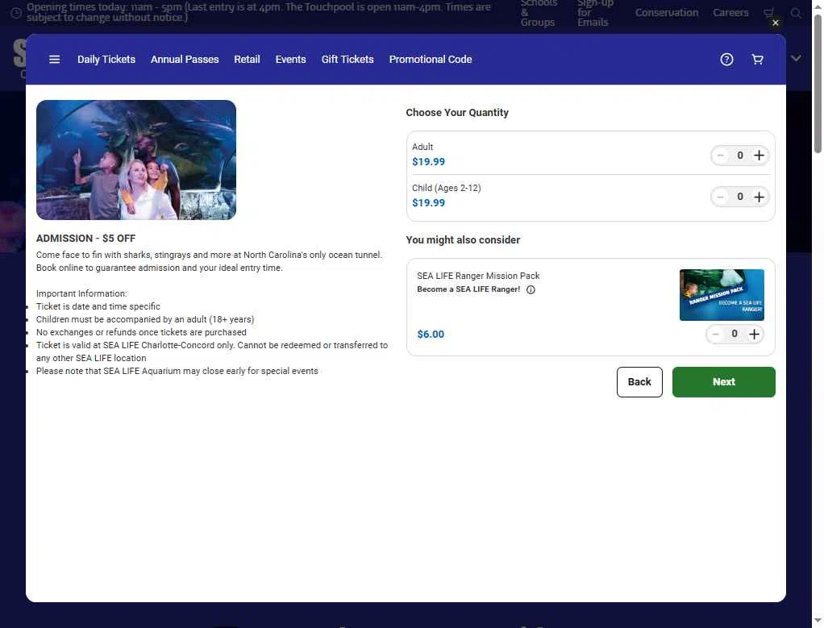824x628 pixels.
Task: Remove one SEA LIFE Ranger Mission Pack
Action: click(715, 335)
